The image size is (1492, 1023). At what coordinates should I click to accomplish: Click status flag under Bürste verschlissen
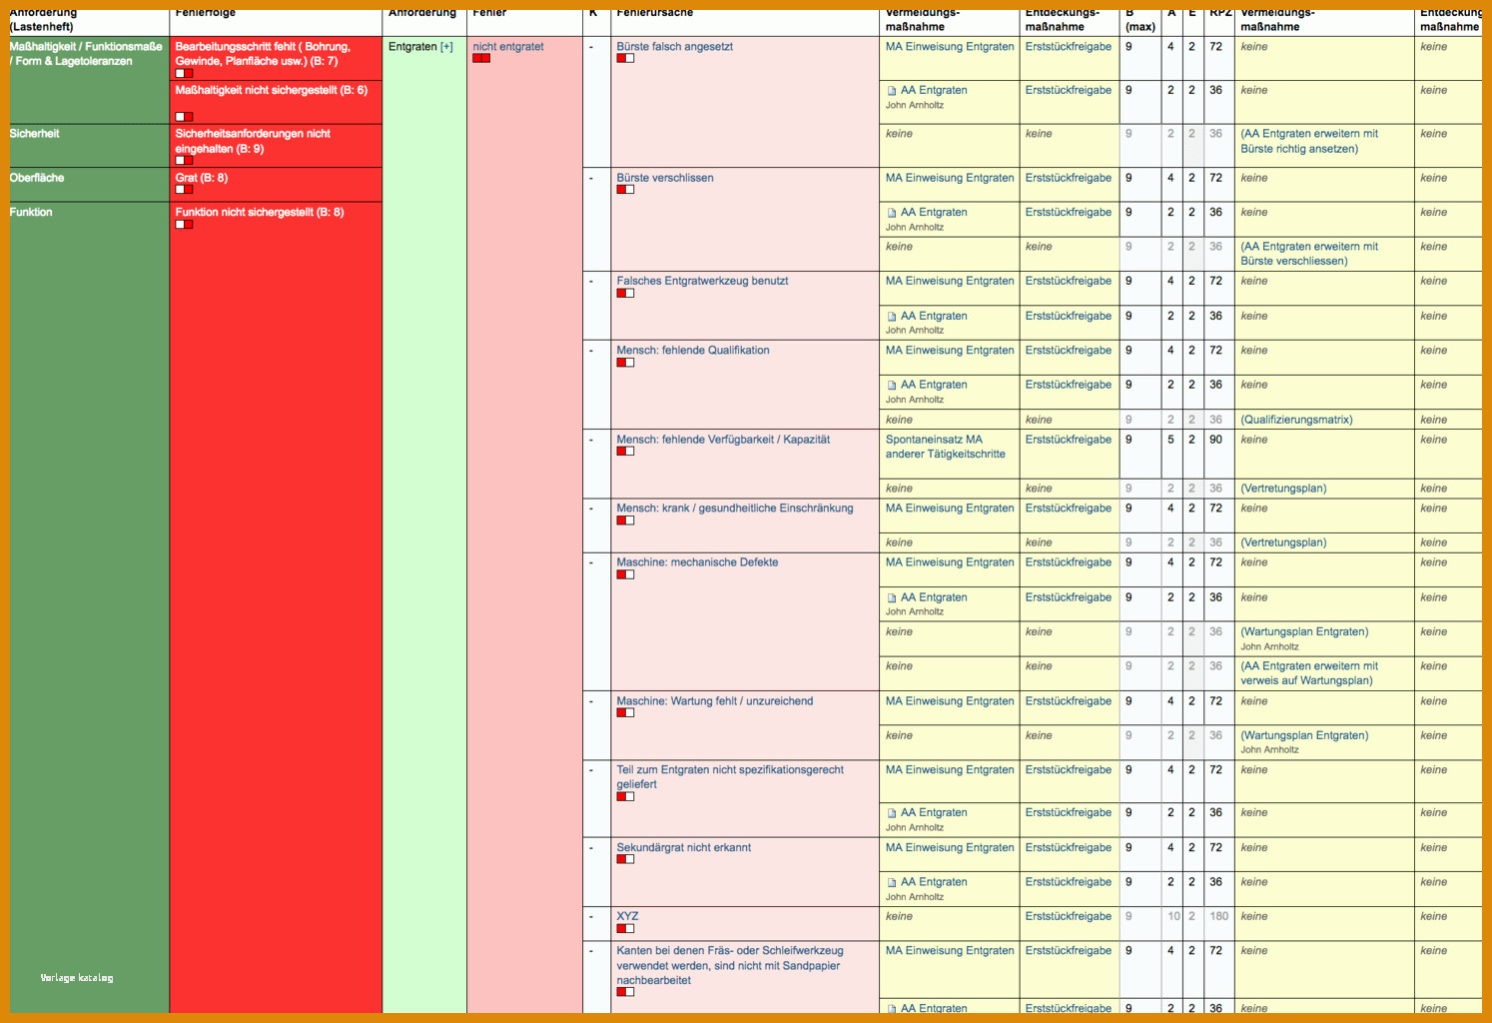pos(625,190)
